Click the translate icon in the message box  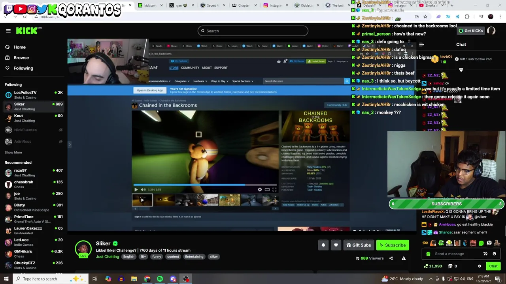tap(485, 254)
